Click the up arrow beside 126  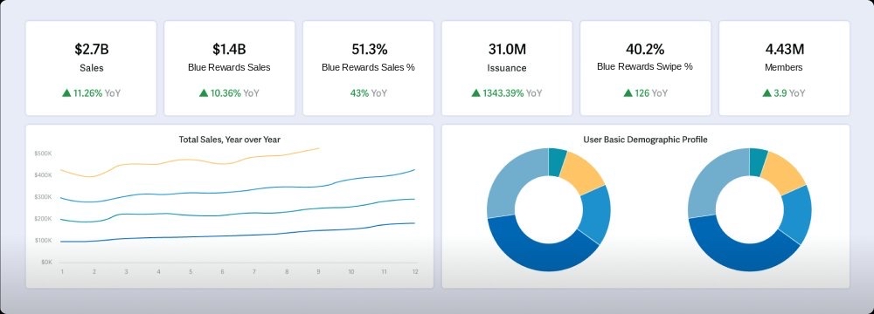pyautogui.click(x=628, y=93)
